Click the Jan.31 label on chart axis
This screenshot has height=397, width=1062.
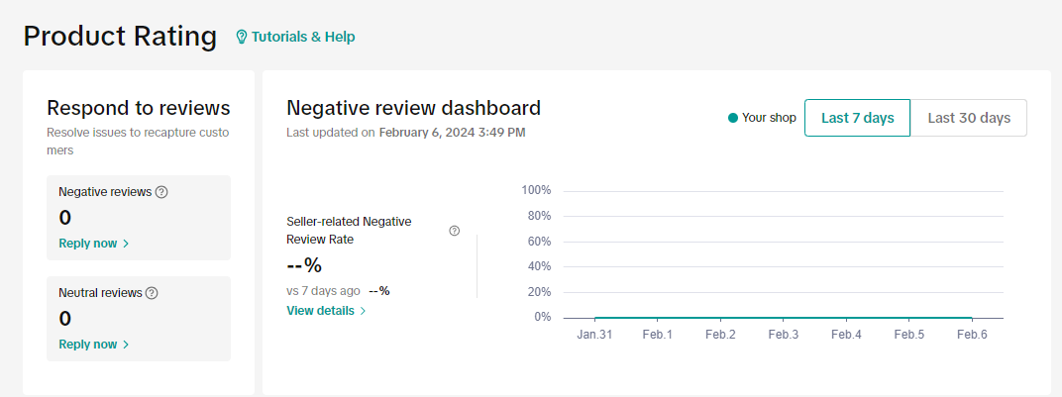click(593, 335)
